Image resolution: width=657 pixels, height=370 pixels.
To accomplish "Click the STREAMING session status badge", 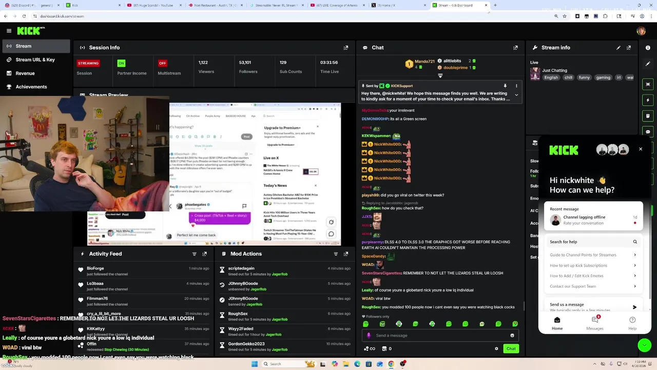I will click(88, 63).
